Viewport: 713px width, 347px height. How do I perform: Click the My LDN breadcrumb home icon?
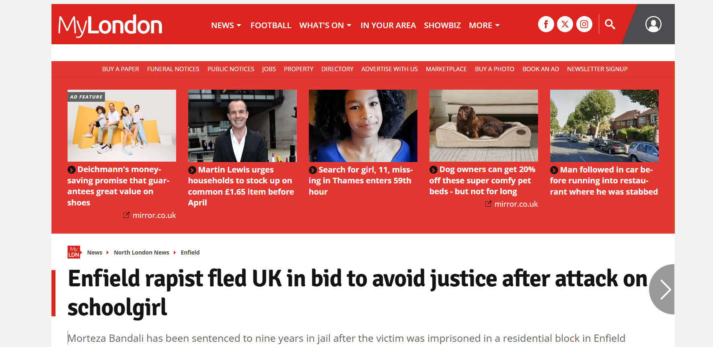pos(74,252)
